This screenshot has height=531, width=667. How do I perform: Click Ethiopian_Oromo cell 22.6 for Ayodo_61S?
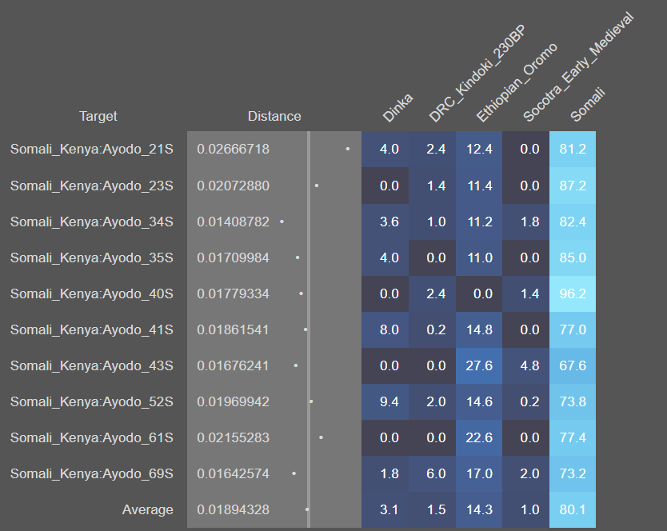click(479, 437)
